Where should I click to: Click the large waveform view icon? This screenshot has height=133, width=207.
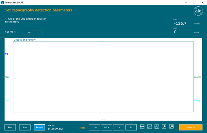coord(157,127)
